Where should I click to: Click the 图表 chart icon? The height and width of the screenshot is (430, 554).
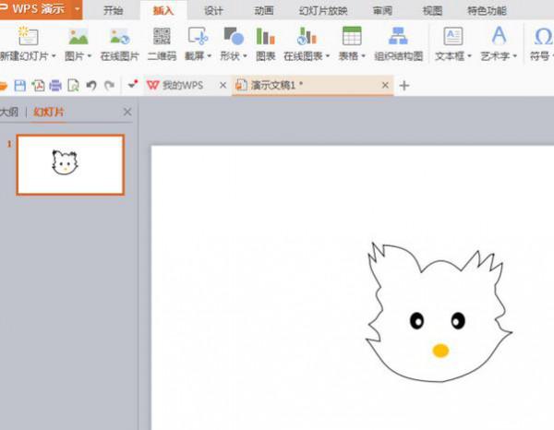coord(265,38)
